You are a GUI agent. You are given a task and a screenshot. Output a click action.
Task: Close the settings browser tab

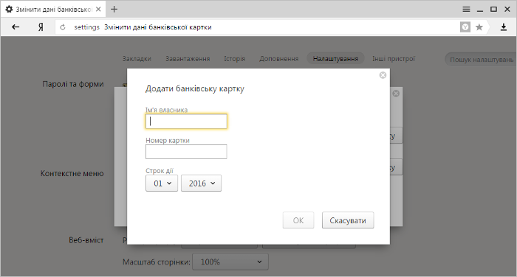coord(98,10)
